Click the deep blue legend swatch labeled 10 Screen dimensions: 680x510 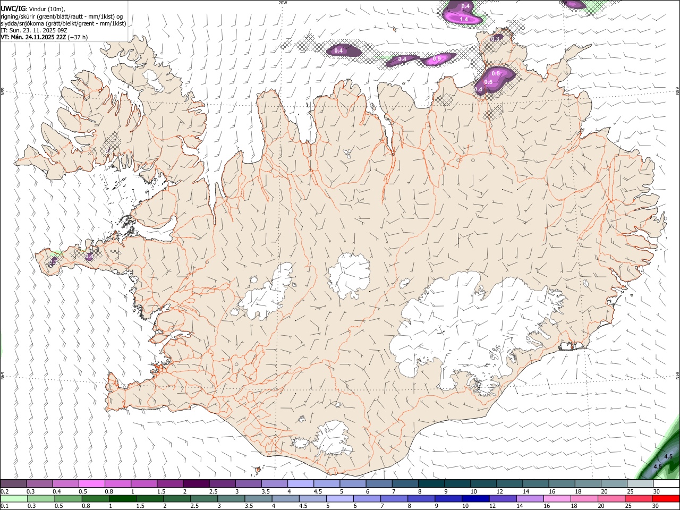[x=474, y=498]
